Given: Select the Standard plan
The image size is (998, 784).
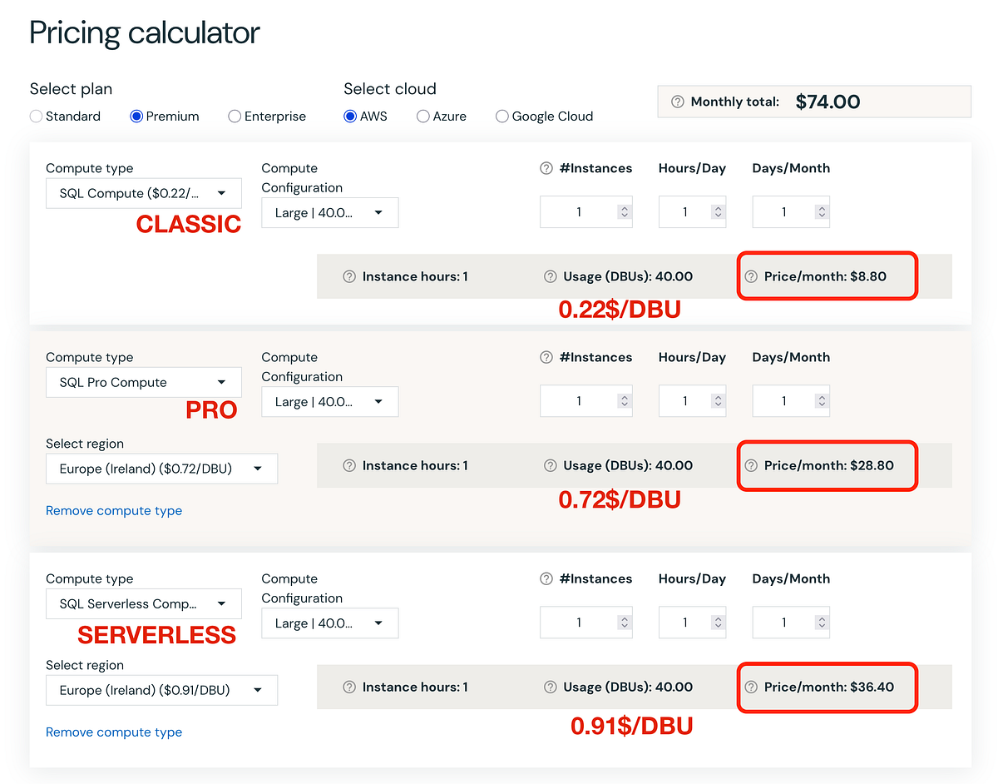Looking at the screenshot, I should (x=36, y=117).
